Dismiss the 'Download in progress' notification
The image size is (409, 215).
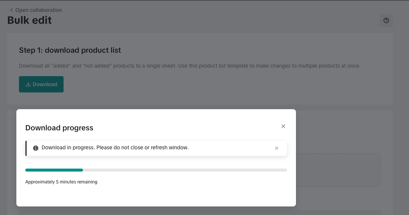point(277,148)
